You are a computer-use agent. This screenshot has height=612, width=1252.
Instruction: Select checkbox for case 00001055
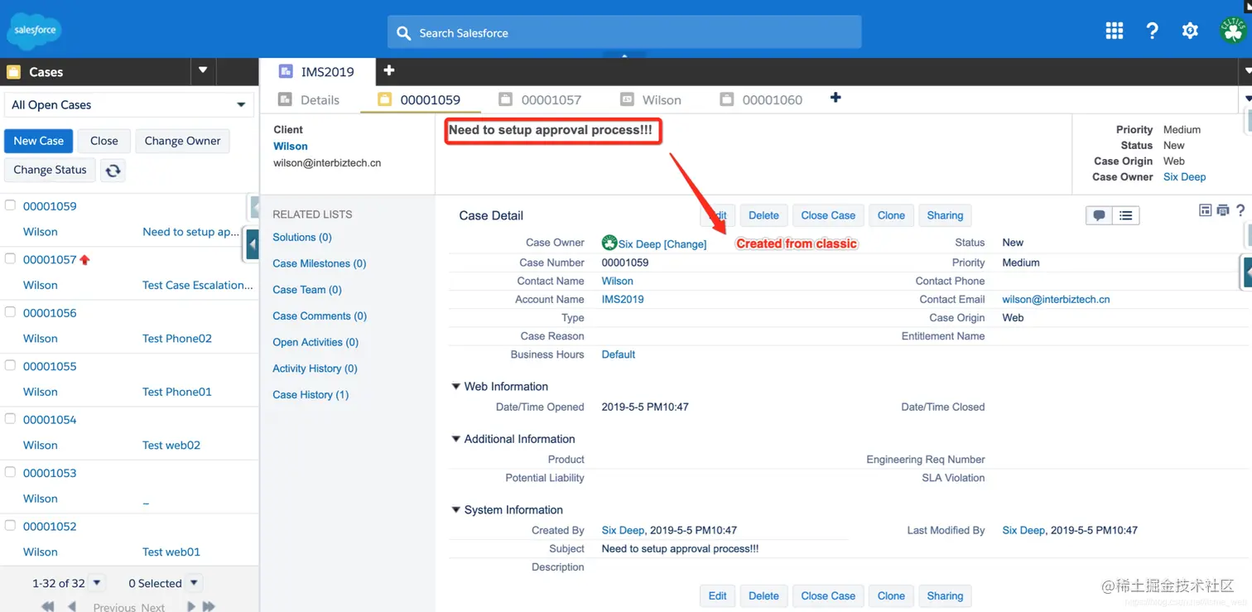(x=10, y=365)
